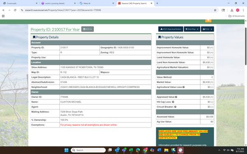The image size is (247, 154).
Task: Click the Agricultural Value Loss help icon
Action: [184, 87]
